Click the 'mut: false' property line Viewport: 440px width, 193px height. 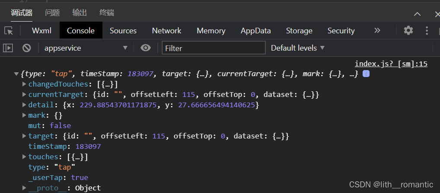(x=49, y=125)
